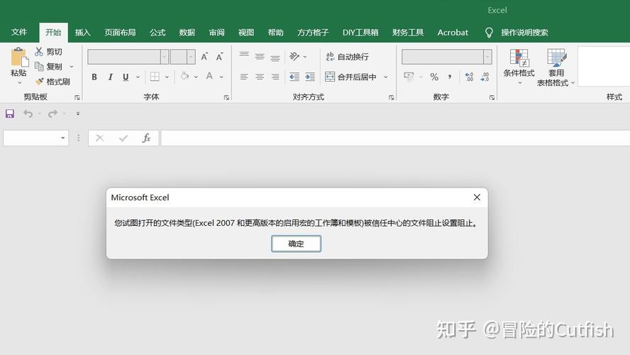Click the formula bar Enter checkmark
Image resolution: width=630 pixels, height=355 pixels.
123,138
